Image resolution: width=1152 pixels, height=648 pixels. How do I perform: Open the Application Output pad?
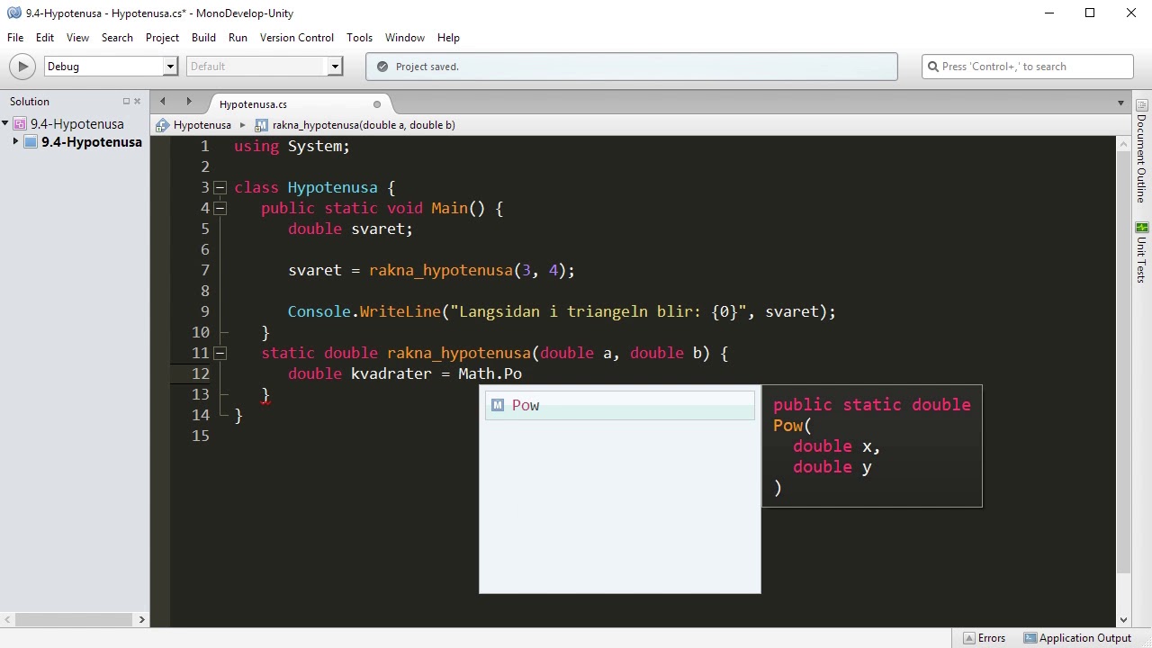point(1077,638)
